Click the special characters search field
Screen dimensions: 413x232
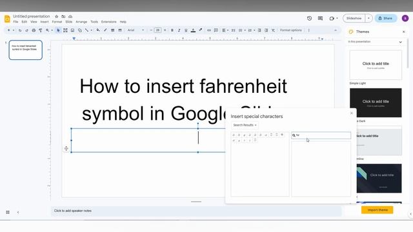click(x=321, y=135)
